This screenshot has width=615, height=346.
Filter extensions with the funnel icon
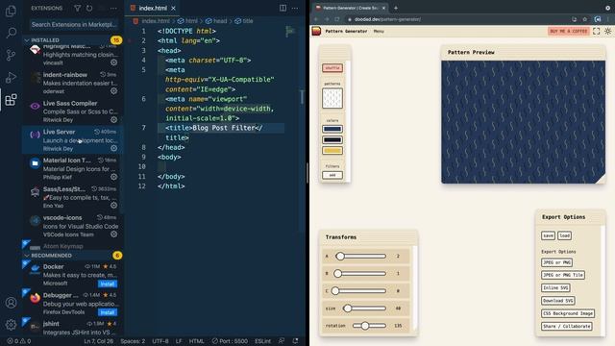(x=77, y=8)
